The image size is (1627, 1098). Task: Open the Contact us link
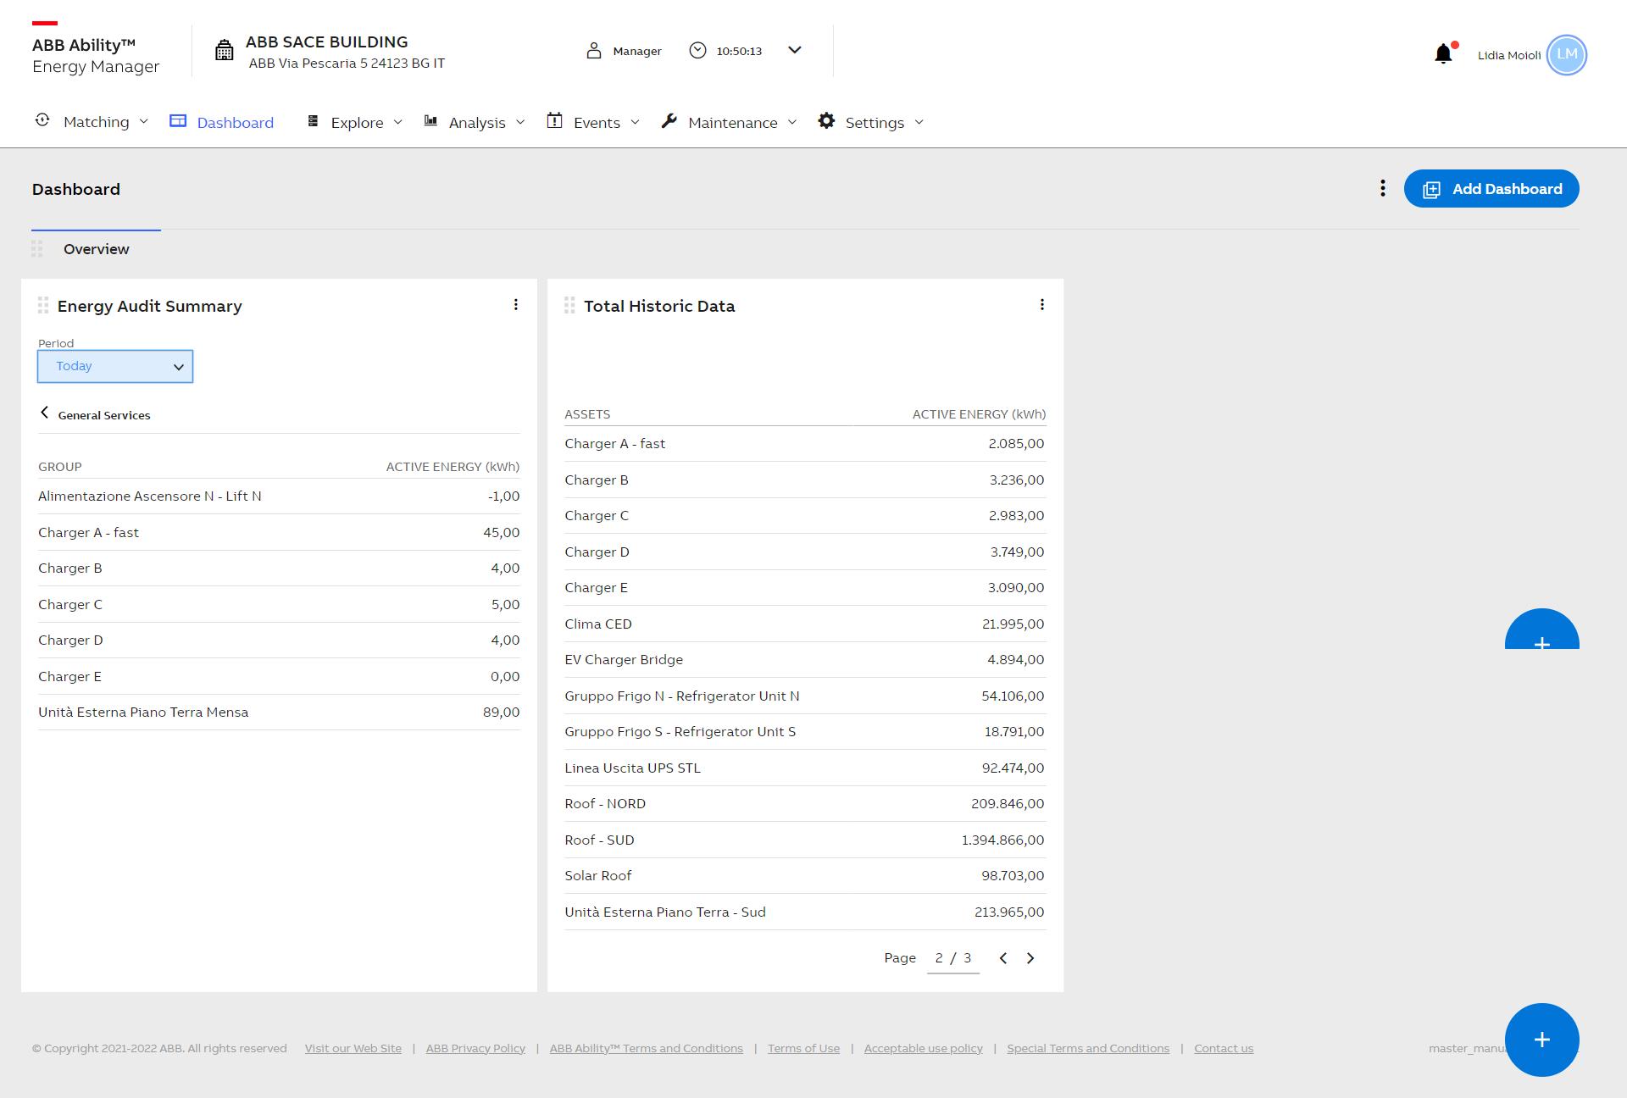coord(1224,1049)
